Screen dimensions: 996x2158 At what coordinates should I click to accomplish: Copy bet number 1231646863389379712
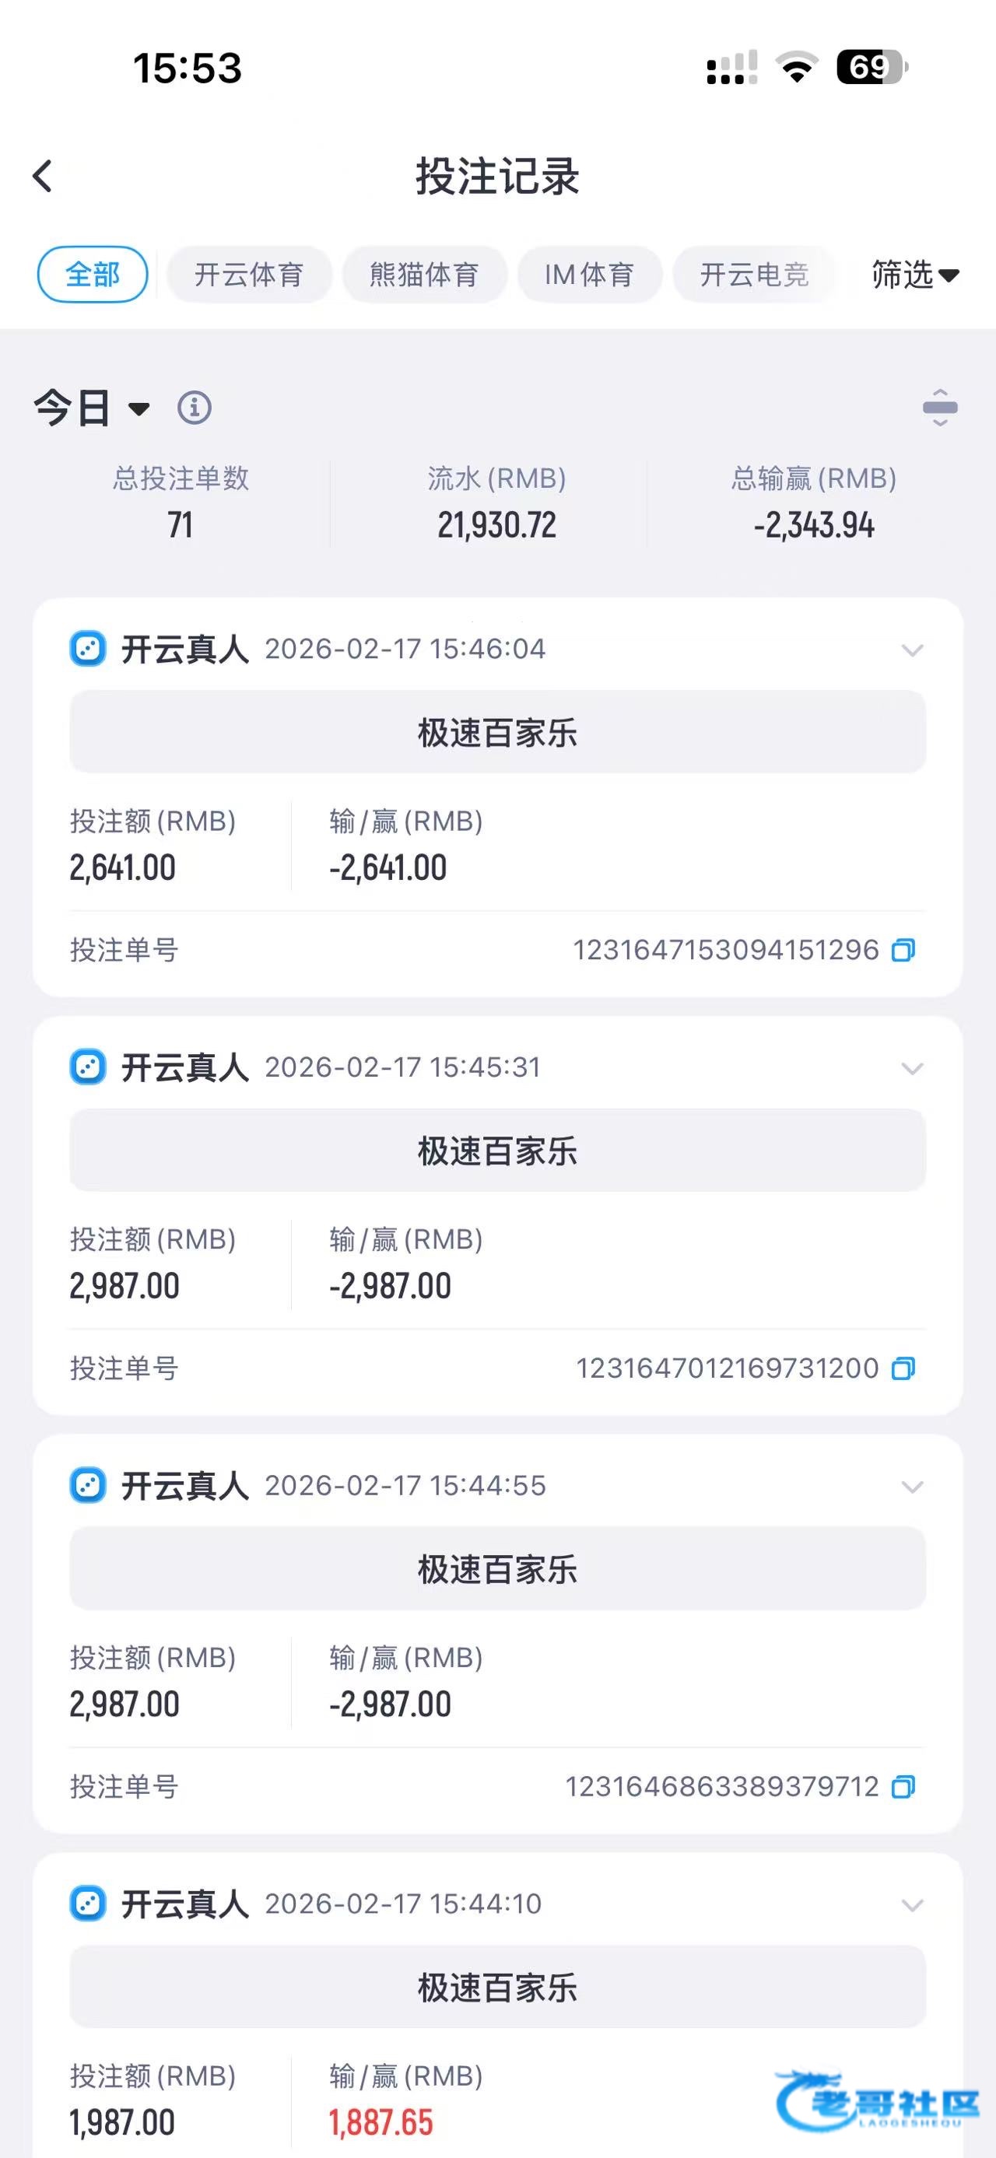[x=903, y=1787]
